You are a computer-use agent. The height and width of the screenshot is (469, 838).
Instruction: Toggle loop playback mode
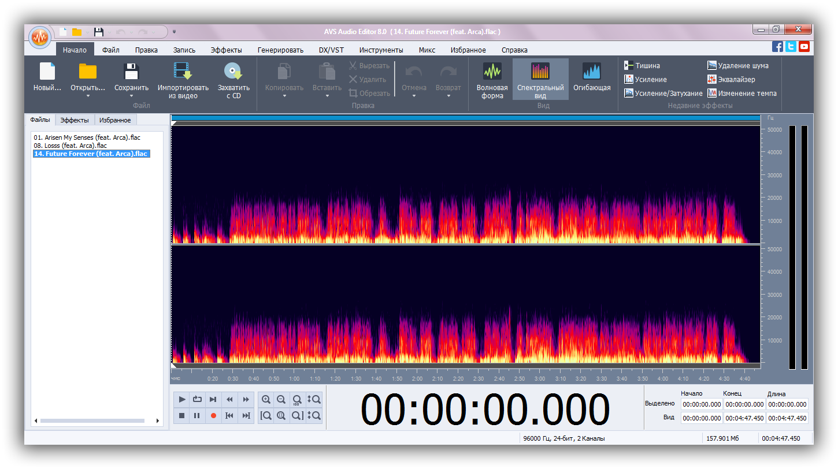tap(197, 399)
